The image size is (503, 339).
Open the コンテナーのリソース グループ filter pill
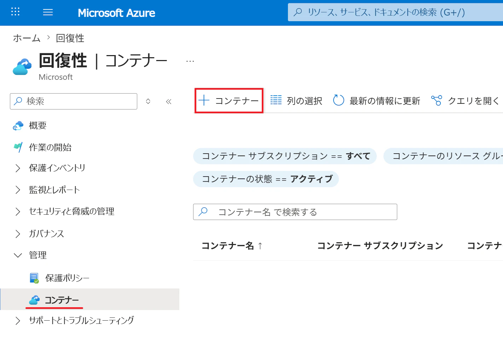coord(443,156)
